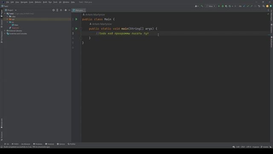Open the Help menu
This screenshot has width=273, height=154.
(73, 2)
